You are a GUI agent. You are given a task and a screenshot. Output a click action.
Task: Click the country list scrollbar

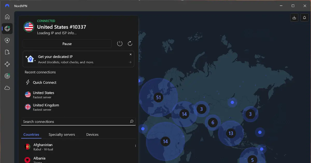[136, 146]
